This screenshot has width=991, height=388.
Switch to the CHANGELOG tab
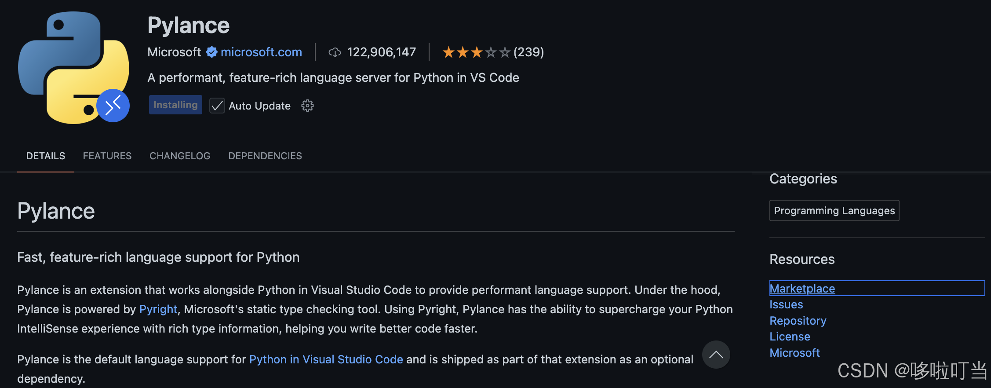[180, 156]
